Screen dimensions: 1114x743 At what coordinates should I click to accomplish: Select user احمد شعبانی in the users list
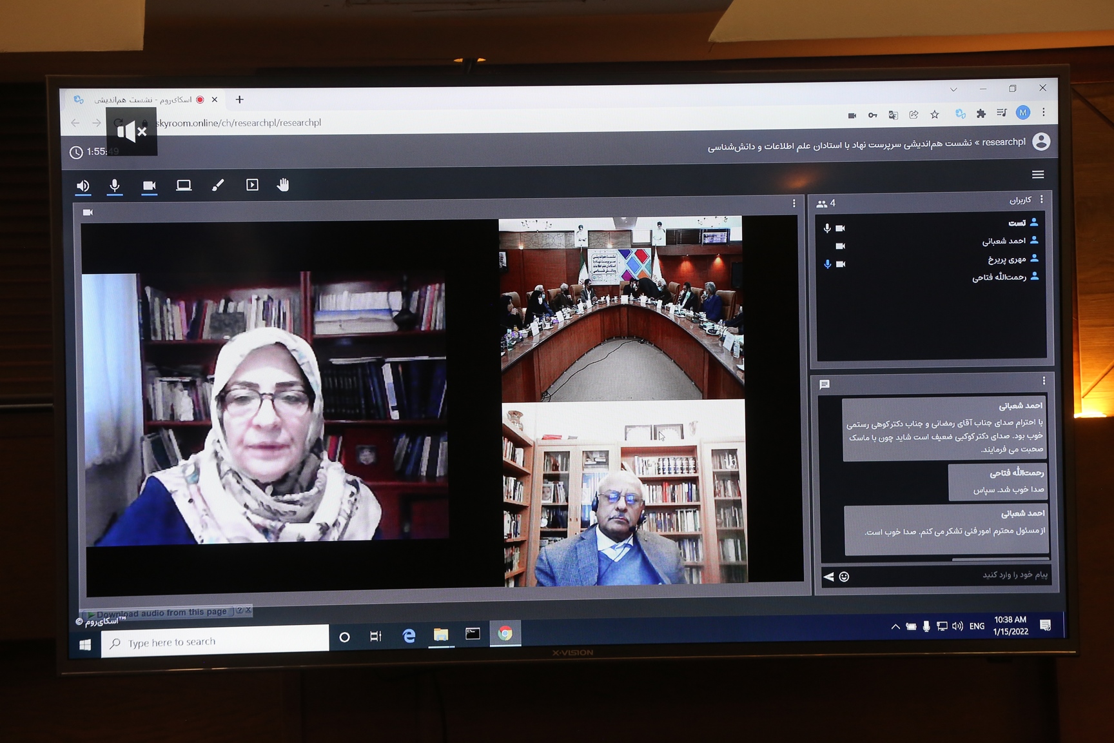click(x=1003, y=241)
